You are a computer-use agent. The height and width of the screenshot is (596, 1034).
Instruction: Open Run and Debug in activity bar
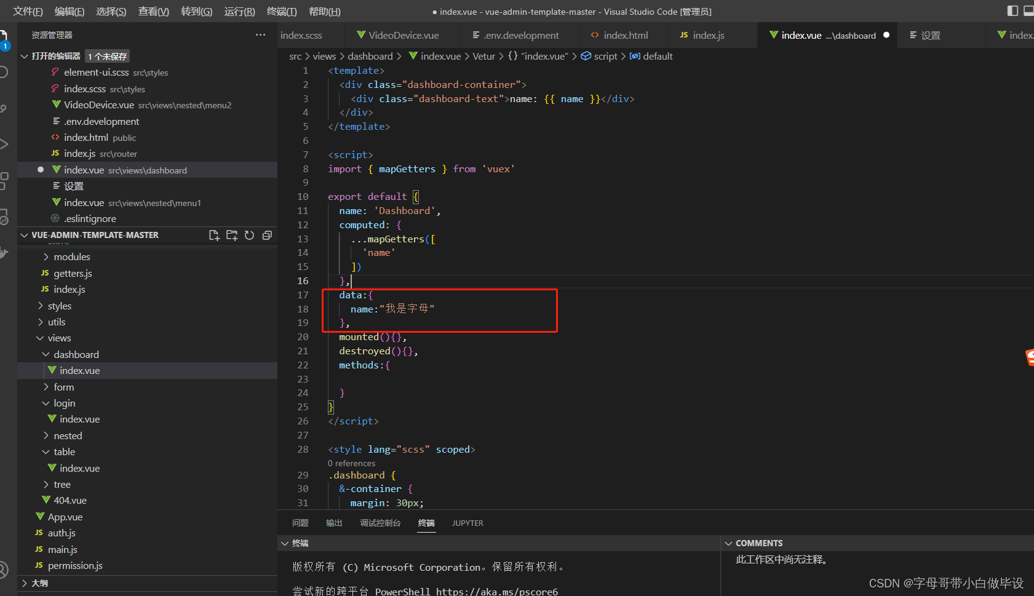click(3, 144)
